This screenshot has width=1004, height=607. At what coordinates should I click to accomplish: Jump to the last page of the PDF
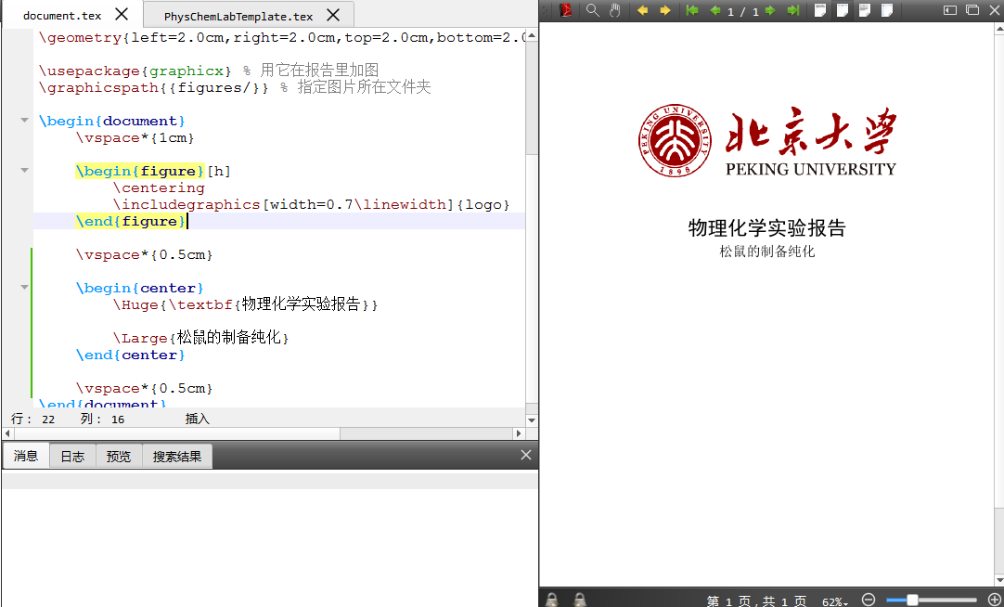792,11
